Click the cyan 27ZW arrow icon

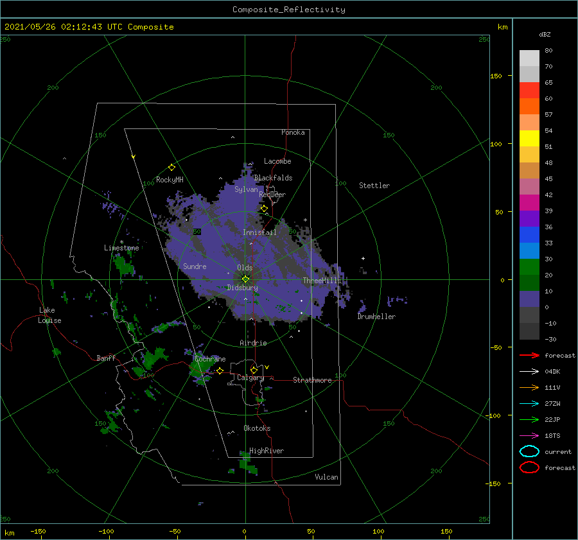coord(529,404)
